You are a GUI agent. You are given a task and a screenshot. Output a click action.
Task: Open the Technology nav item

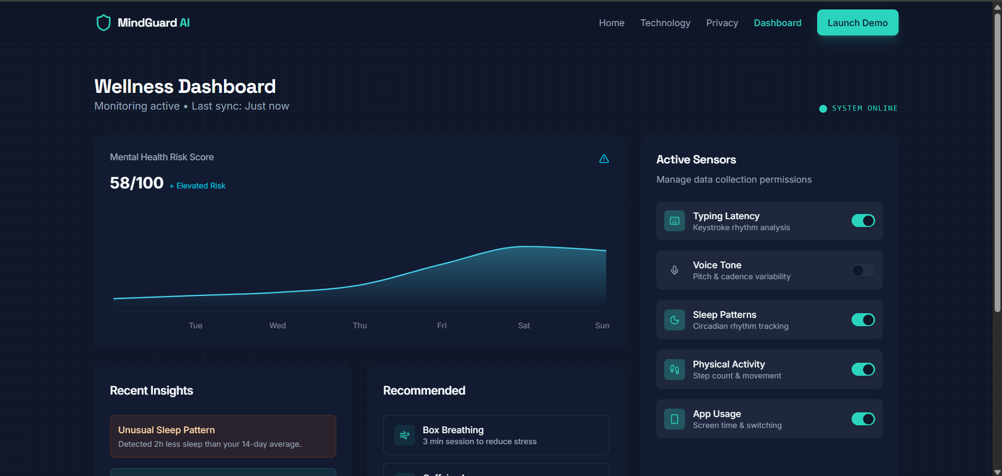[665, 23]
